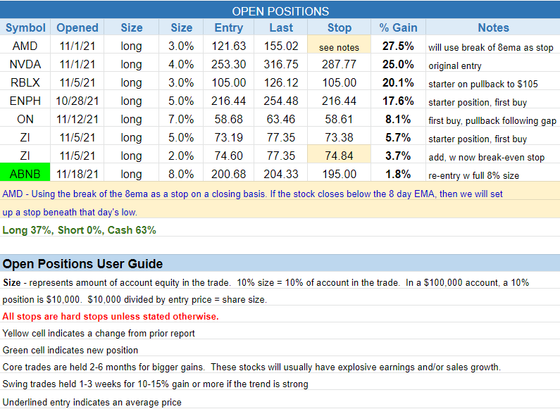Viewport: 560px width, 409px height.
Task: Click ENPH's opened date 10/28/21
Action: click(77, 101)
